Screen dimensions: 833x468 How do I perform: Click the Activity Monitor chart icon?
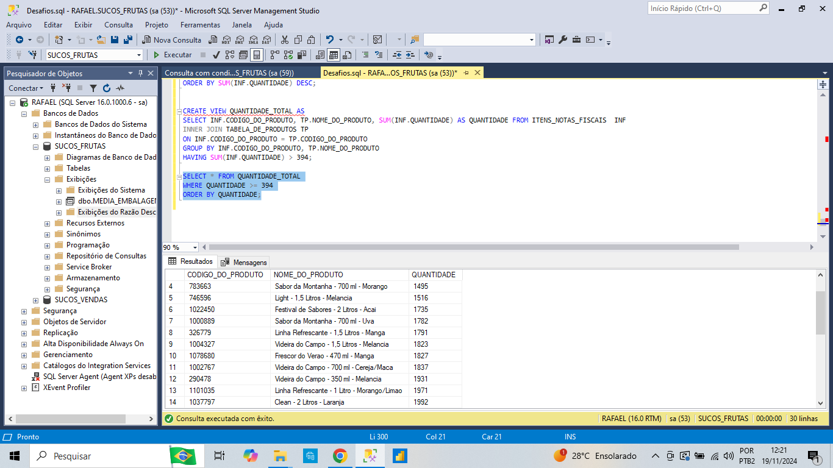coord(377,40)
